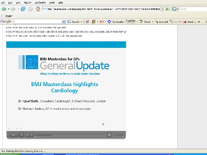Open the spell Check dropdown arrow
Viewport: 207px width, 155px height.
(x=153, y=22)
